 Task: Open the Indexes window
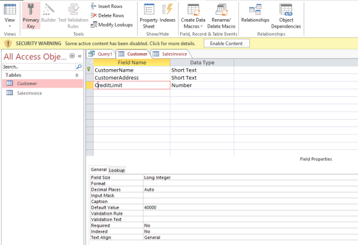(167, 12)
